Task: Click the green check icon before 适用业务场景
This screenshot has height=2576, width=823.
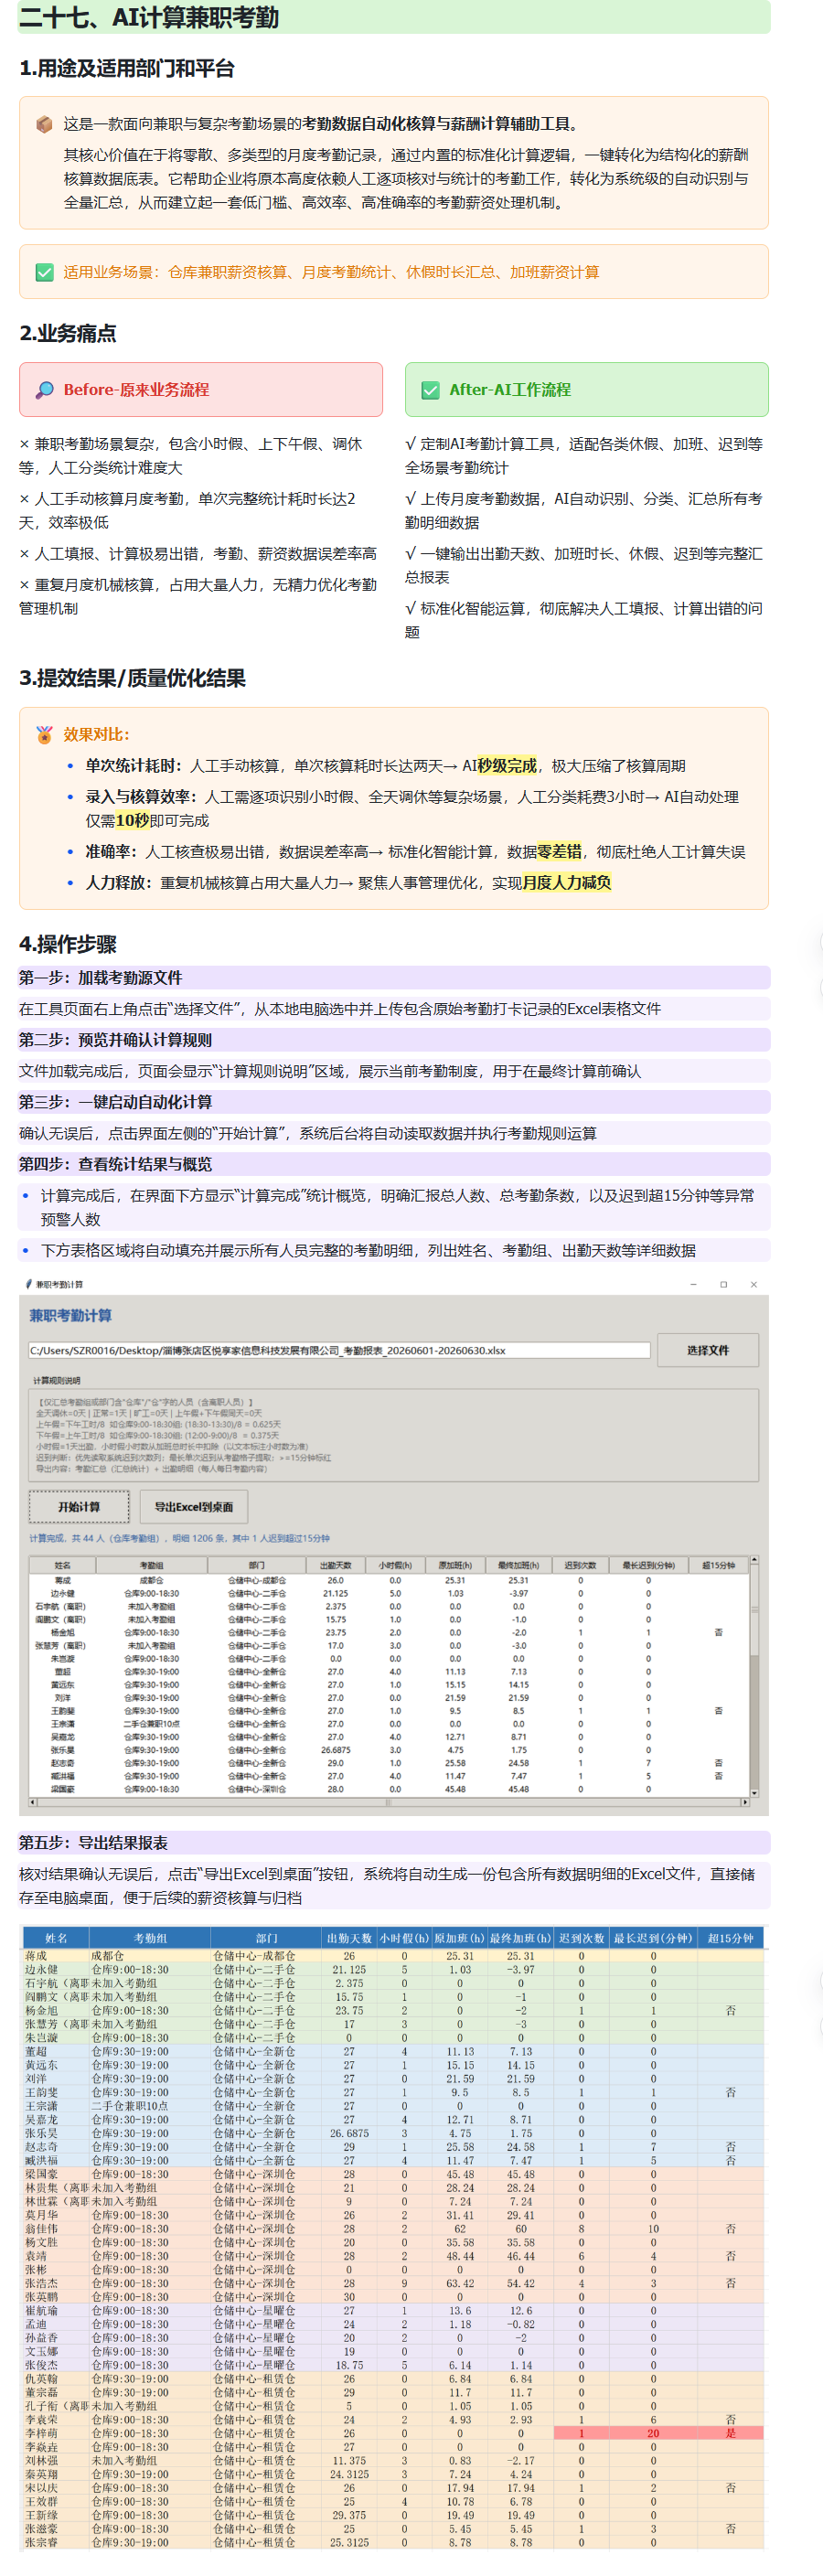Action: click(x=44, y=272)
